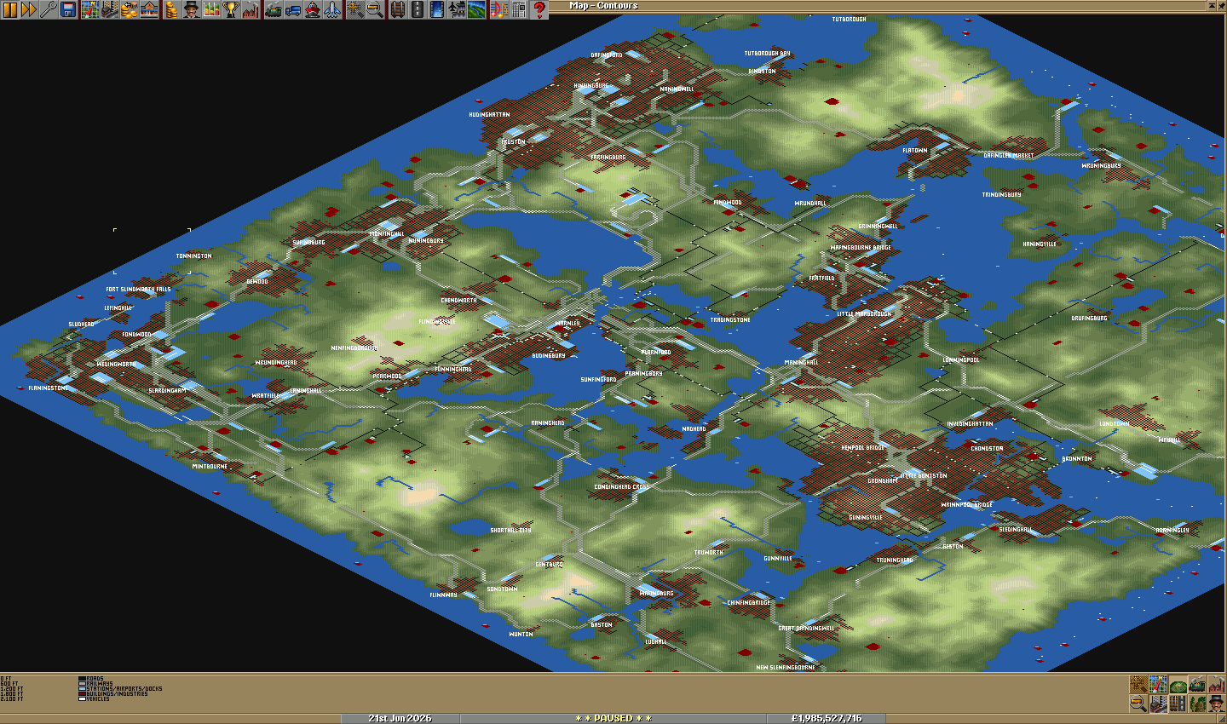
Task: Open company info top-hat man icon
Action: click(x=191, y=9)
